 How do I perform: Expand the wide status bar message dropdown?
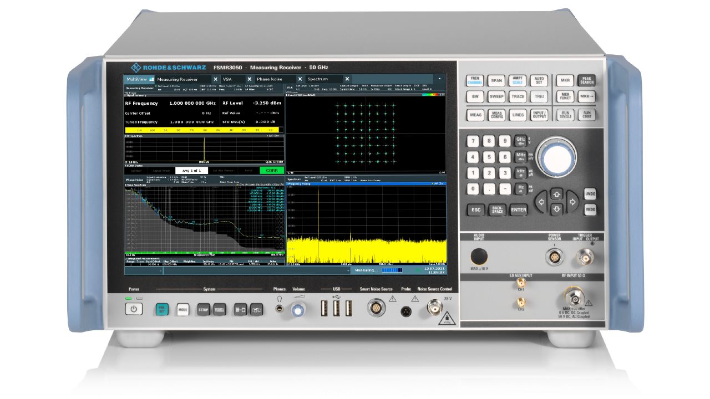[348, 271]
